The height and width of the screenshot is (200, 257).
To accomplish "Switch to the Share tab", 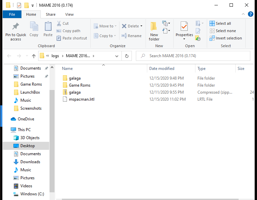I will click(51, 14).
